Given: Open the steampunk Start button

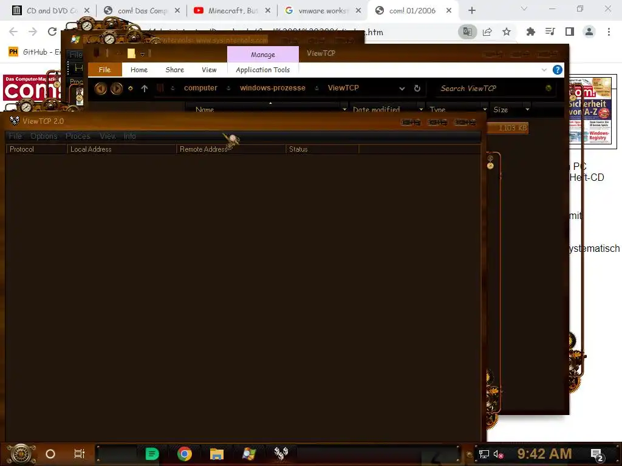Looking at the screenshot, I should click(21, 454).
